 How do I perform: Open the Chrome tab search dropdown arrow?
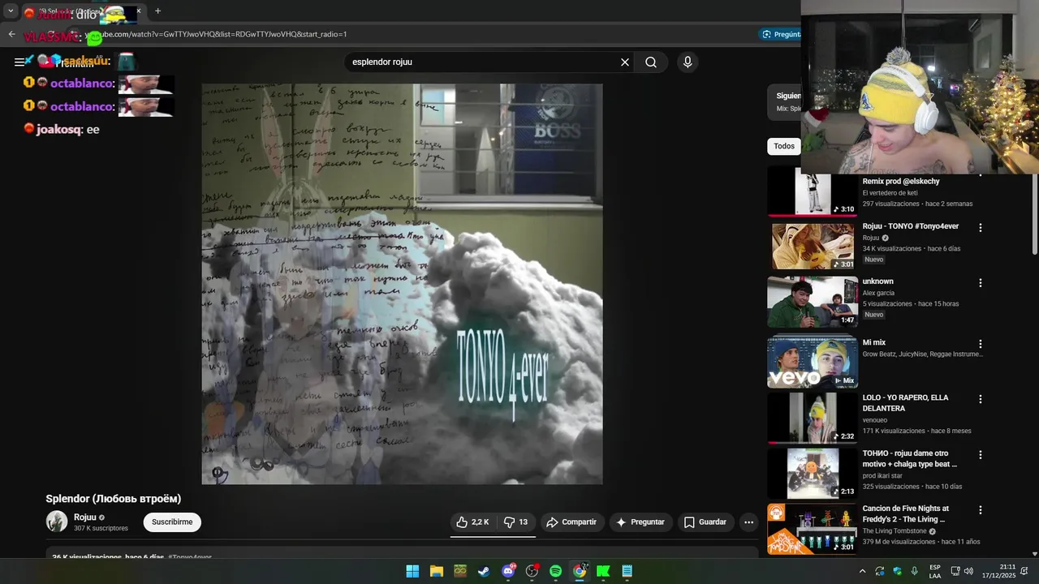click(11, 11)
